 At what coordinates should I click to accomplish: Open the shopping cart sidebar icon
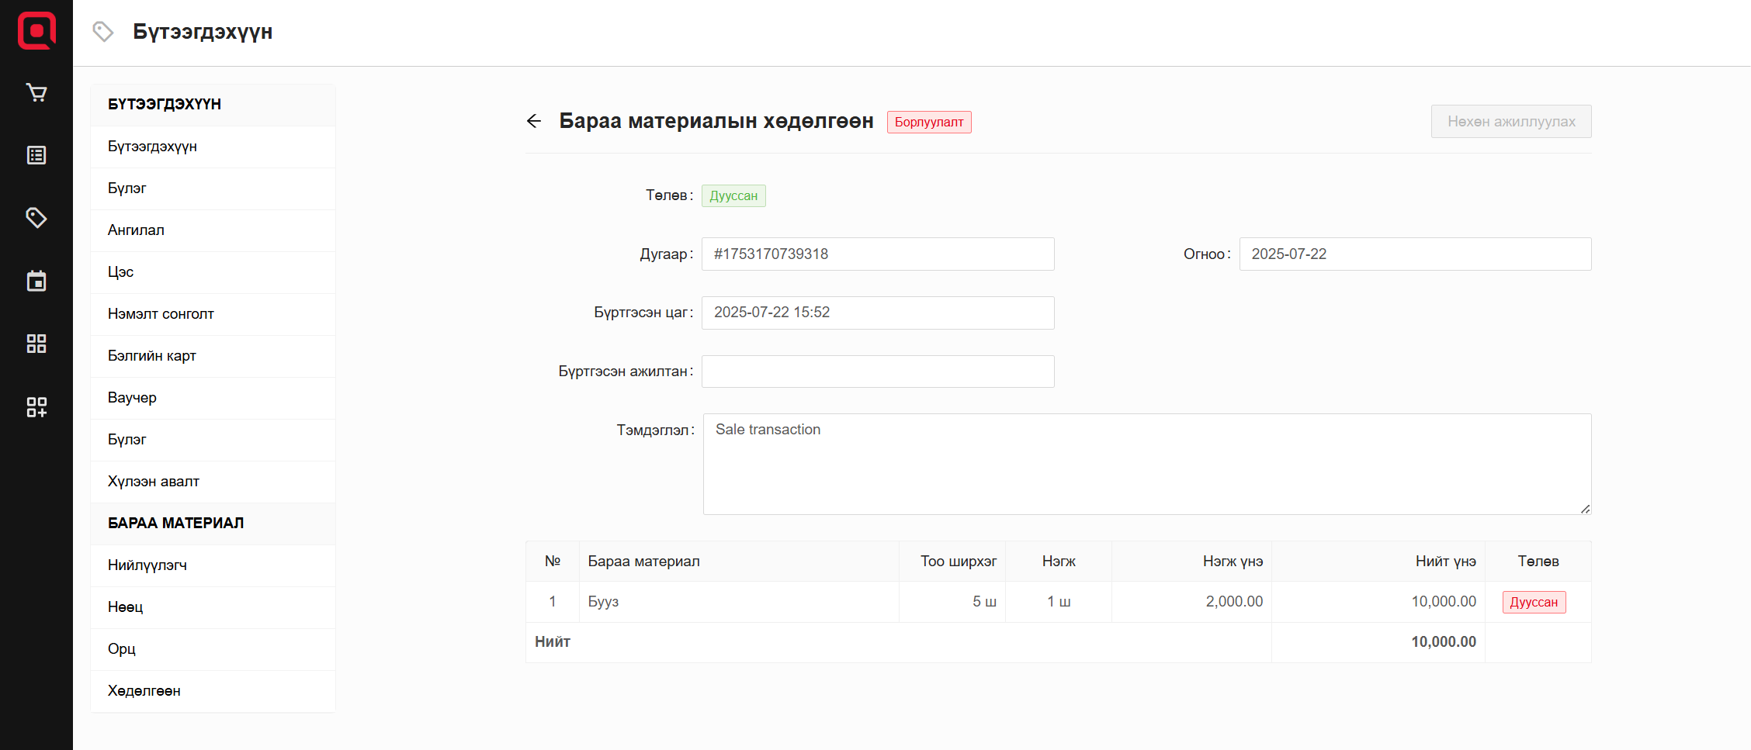click(x=36, y=93)
